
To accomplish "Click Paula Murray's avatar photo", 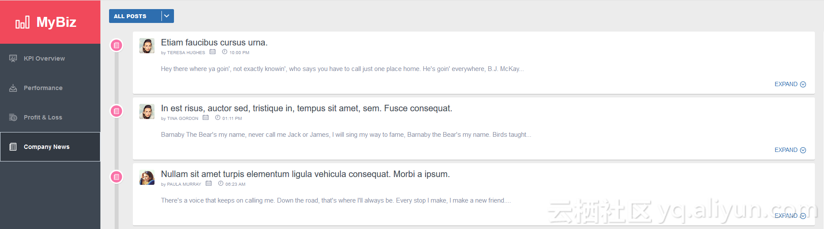I will point(147,177).
